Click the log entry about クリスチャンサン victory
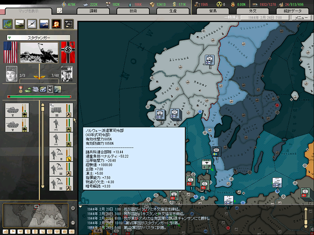The image size is (314, 235). pyautogui.click(x=148, y=218)
